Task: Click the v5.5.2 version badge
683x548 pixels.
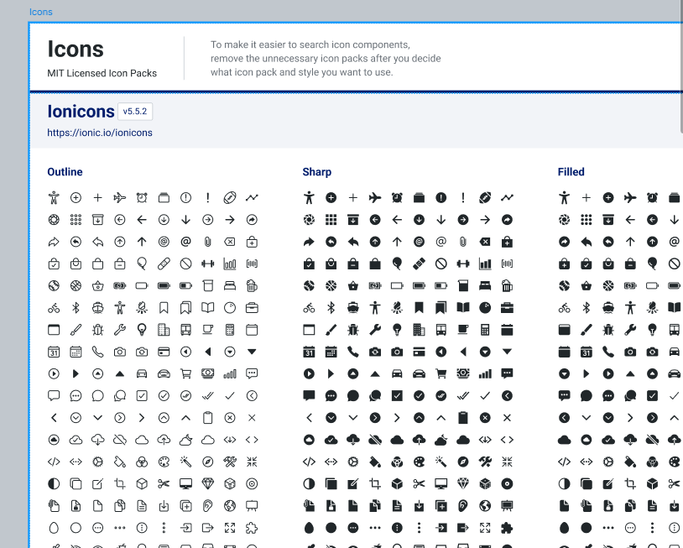Action: click(x=135, y=111)
